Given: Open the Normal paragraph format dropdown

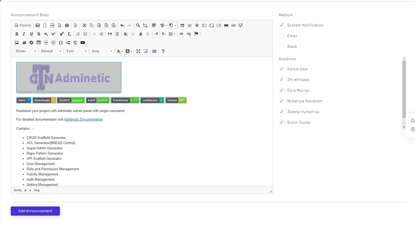Looking at the screenshot, I should point(51,51).
